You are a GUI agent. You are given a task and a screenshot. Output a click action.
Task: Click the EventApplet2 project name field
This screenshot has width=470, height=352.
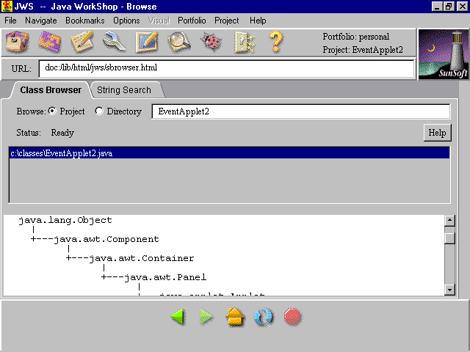click(300, 111)
